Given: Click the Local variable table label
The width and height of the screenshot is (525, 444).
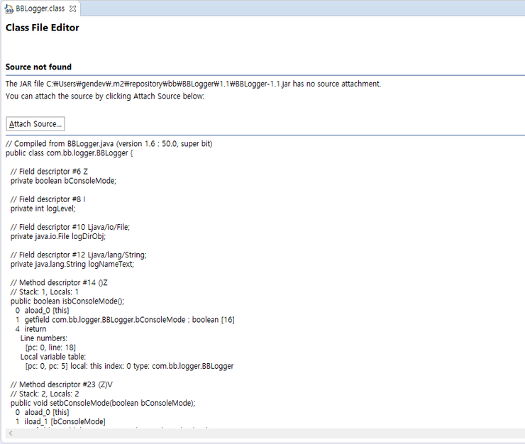Looking at the screenshot, I should click(52, 357).
